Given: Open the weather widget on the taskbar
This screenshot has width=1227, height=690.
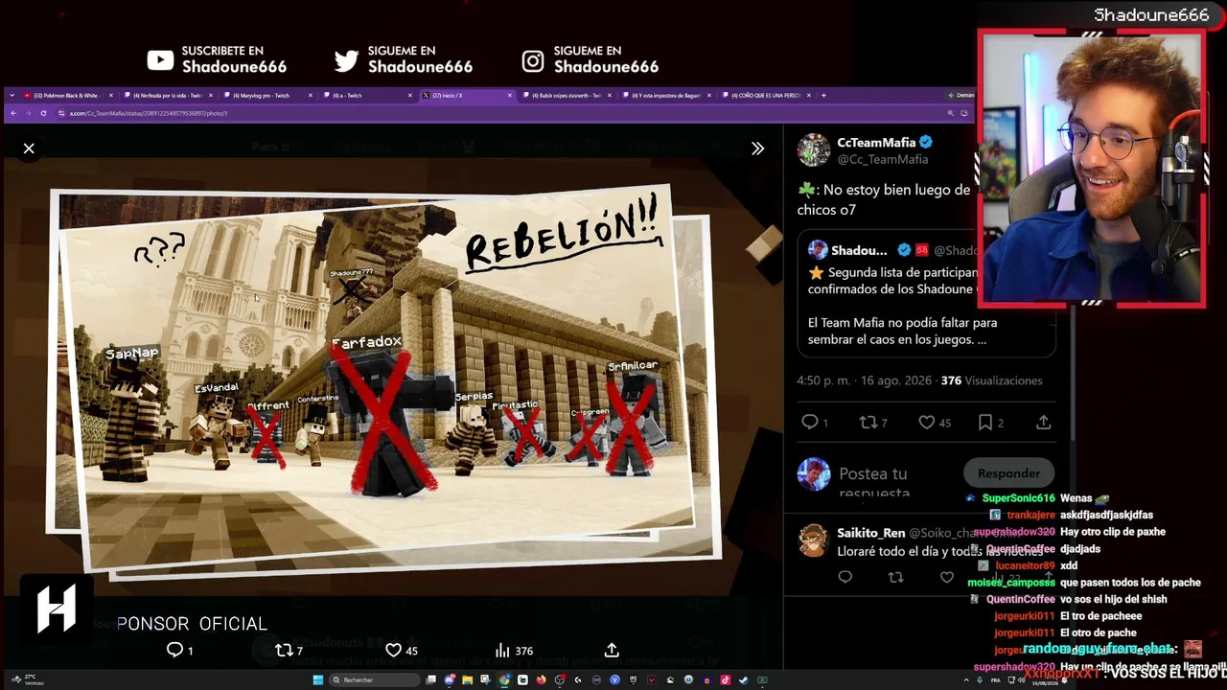Looking at the screenshot, I should click(29, 680).
